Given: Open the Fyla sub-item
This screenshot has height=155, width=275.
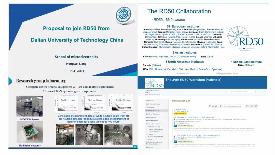Looking at the screenshot, I should 150,139.
